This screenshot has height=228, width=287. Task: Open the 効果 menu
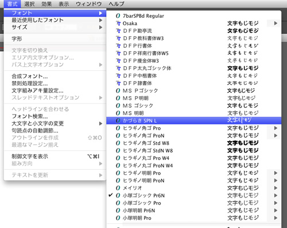[46, 4]
